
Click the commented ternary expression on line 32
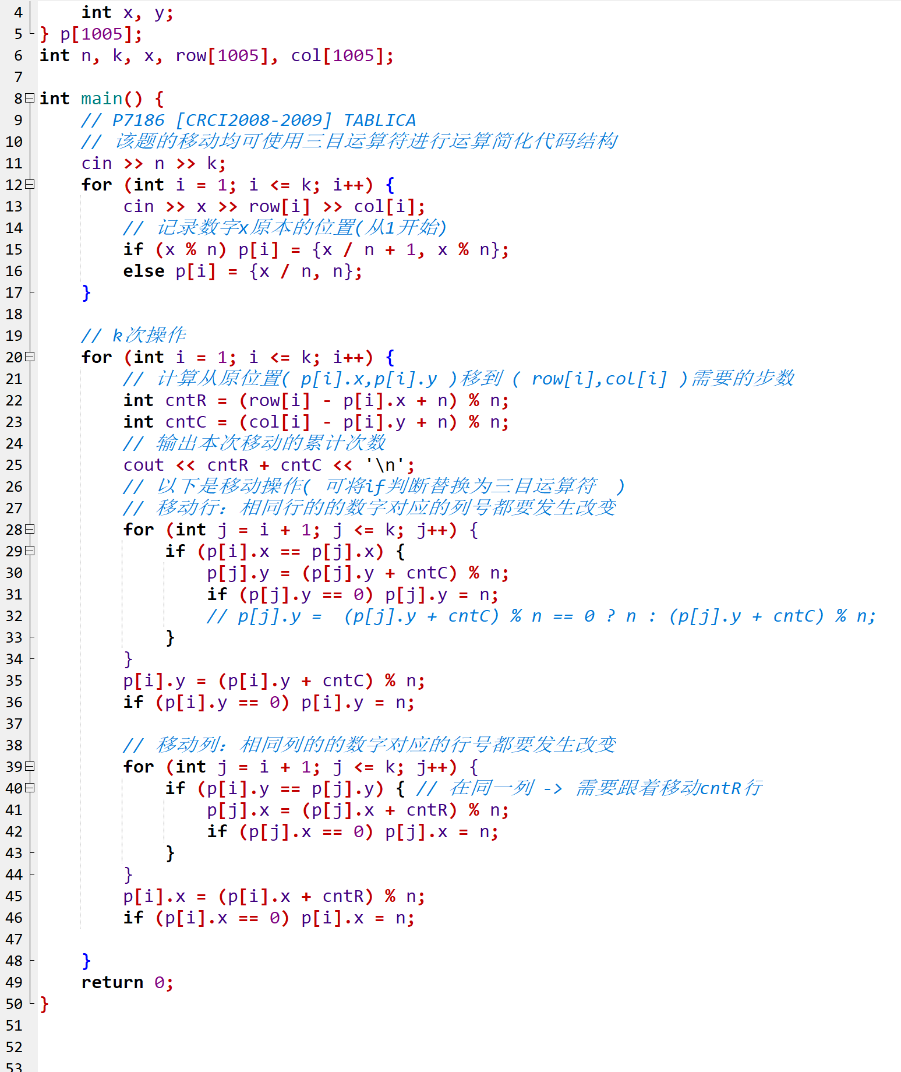coord(541,616)
